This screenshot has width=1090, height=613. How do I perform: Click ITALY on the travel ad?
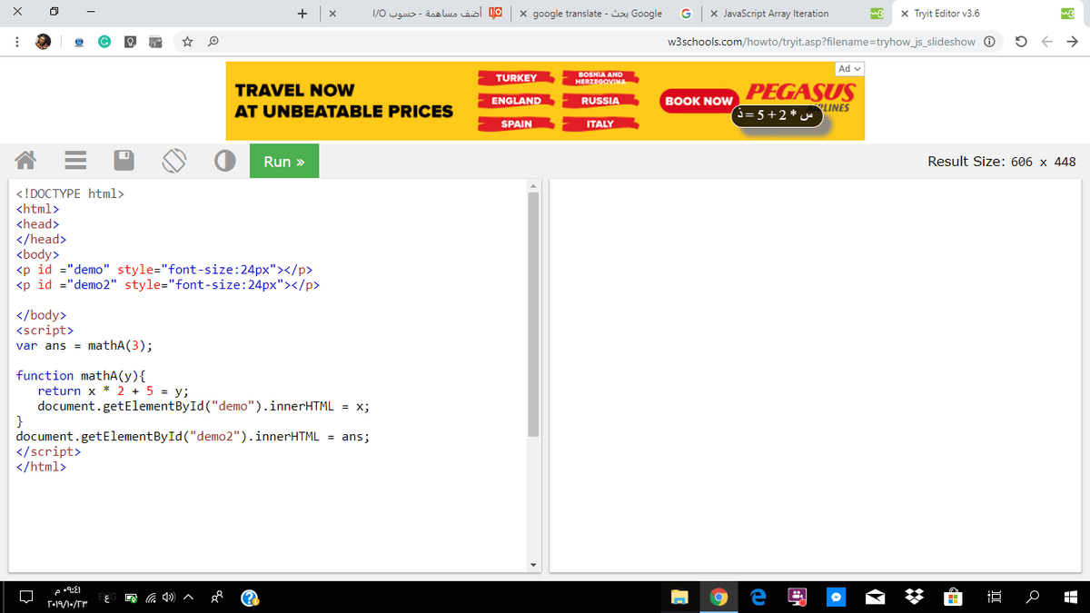click(600, 124)
